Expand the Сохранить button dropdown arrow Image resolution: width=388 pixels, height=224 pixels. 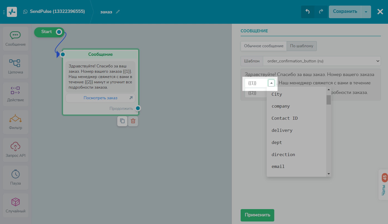point(366,12)
